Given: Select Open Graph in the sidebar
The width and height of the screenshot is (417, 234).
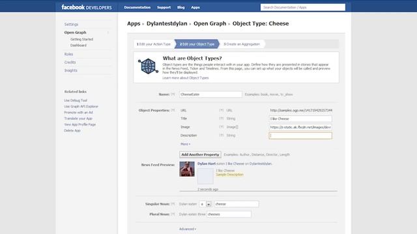Looking at the screenshot, I should [76, 32].
